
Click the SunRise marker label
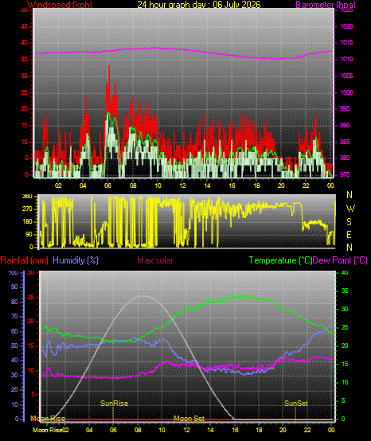tap(114, 404)
